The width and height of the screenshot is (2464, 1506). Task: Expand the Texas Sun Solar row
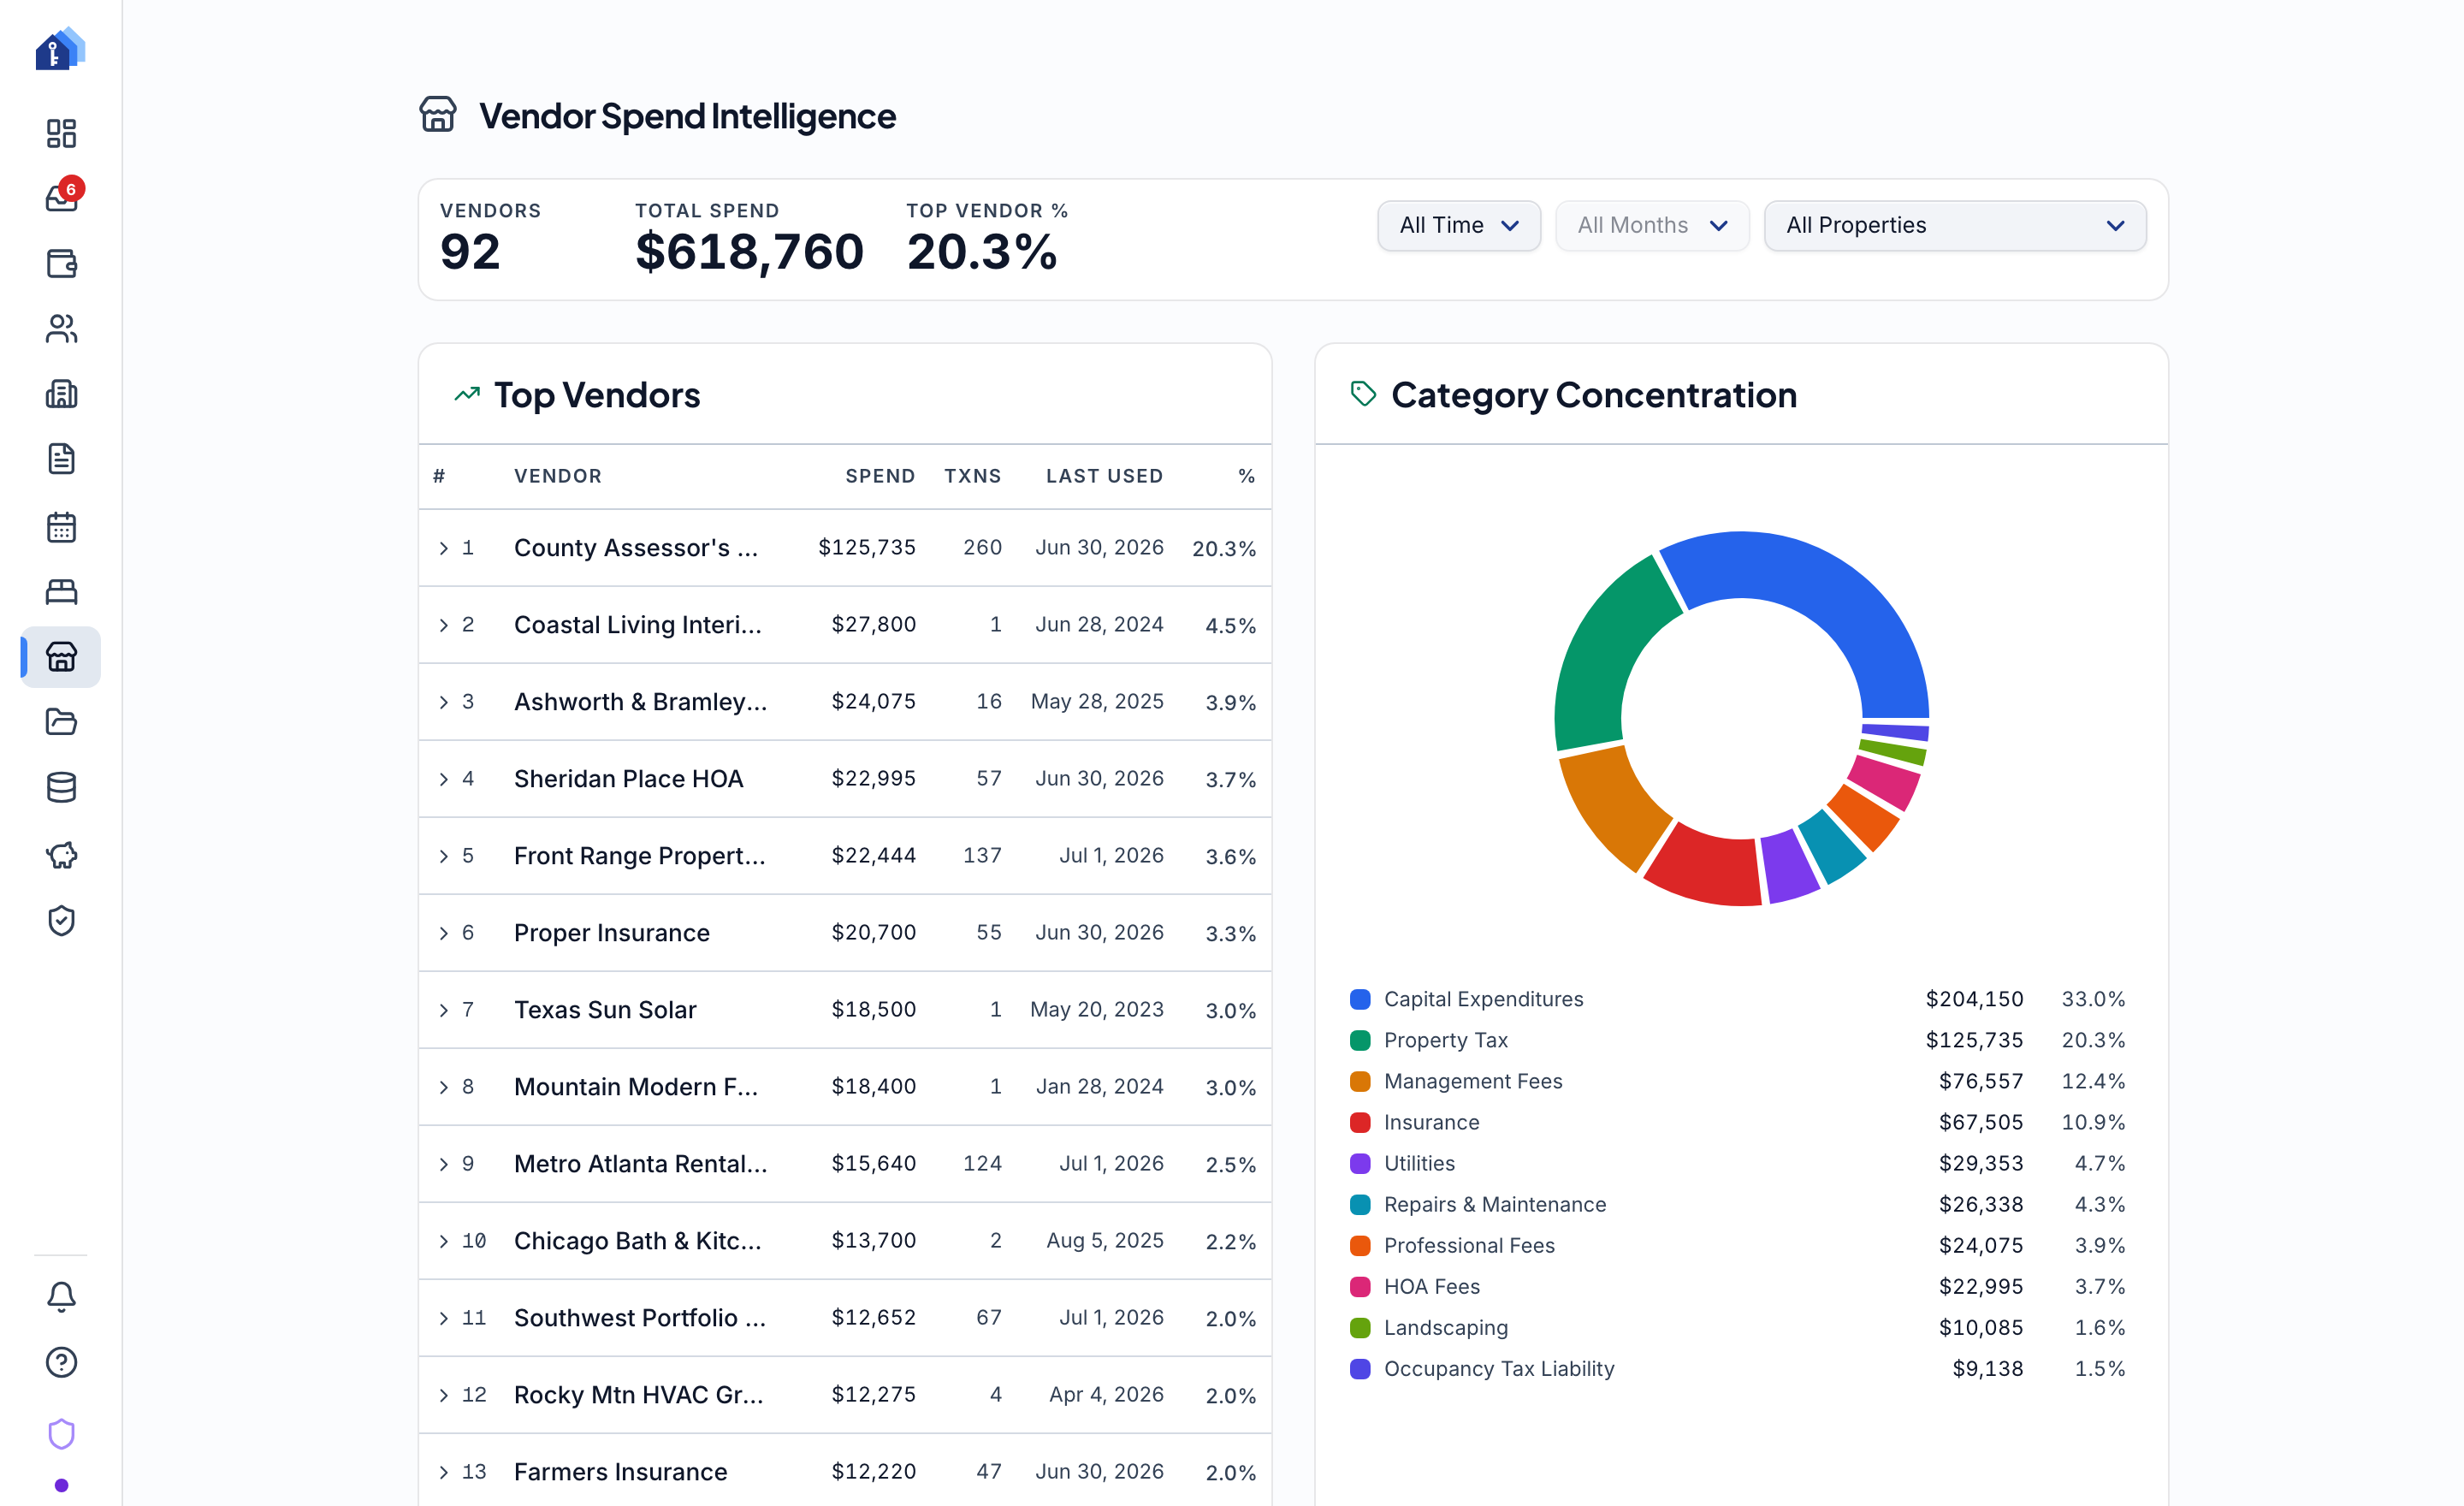pyautogui.click(x=444, y=1010)
